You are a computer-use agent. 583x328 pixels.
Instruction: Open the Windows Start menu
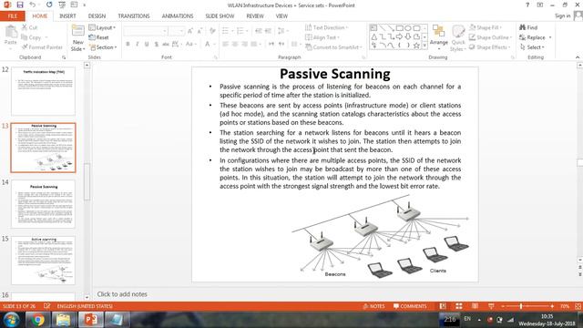(12, 320)
